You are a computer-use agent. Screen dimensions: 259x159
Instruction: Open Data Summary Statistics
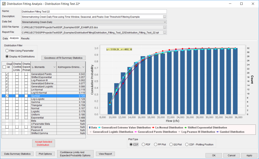(17, 154)
